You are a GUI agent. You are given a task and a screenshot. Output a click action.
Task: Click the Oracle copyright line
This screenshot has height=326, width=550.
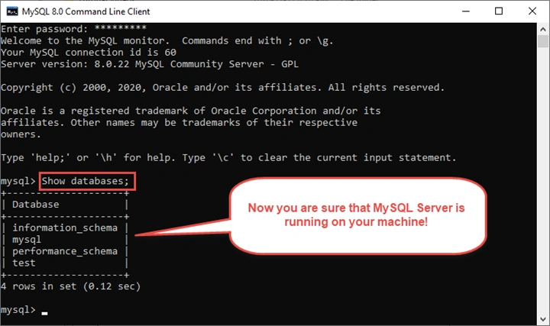click(222, 87)
